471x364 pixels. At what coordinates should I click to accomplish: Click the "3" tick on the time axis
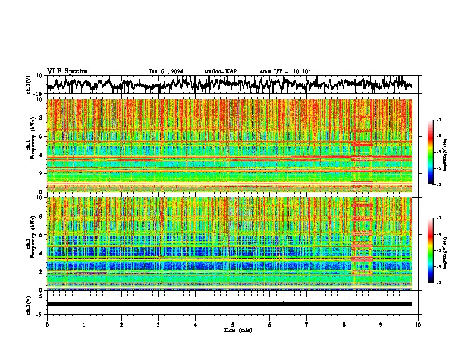[x=158, y=325]
